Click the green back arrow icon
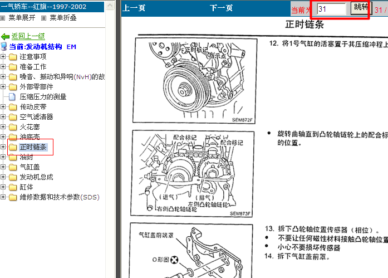The height and width of the screenshot is (278, 388). pyautogui.click(x=5, y=37)
